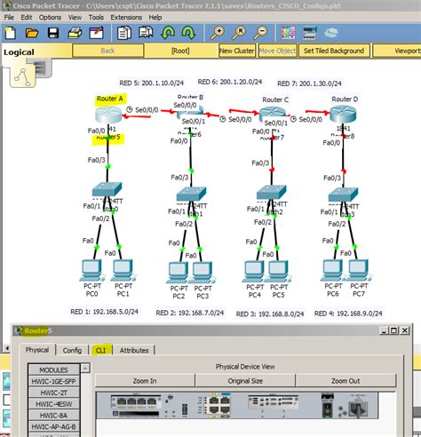The image size is (421, 437).
Task: Click the Logical workspace topology icon
Action: click(22, 76)
